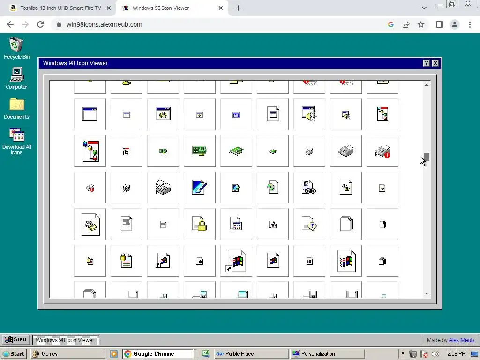Click the media player icon on taskbar

(114, 354)
